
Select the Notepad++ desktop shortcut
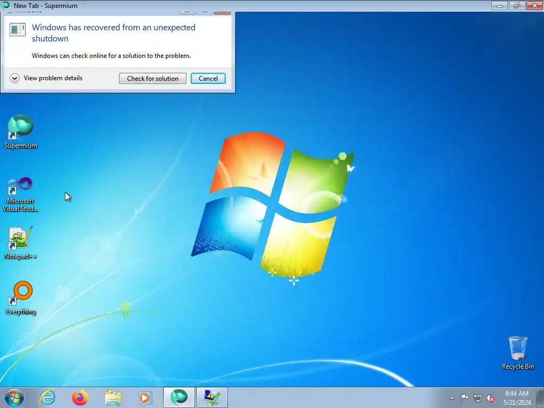[21, 243]
